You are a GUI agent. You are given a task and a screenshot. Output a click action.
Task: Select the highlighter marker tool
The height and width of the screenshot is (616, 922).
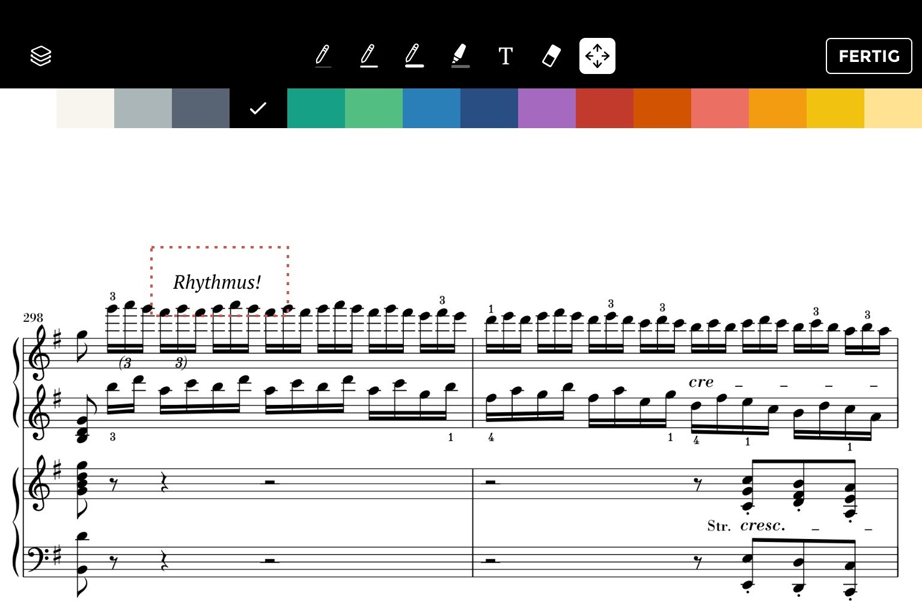point(460,55)
